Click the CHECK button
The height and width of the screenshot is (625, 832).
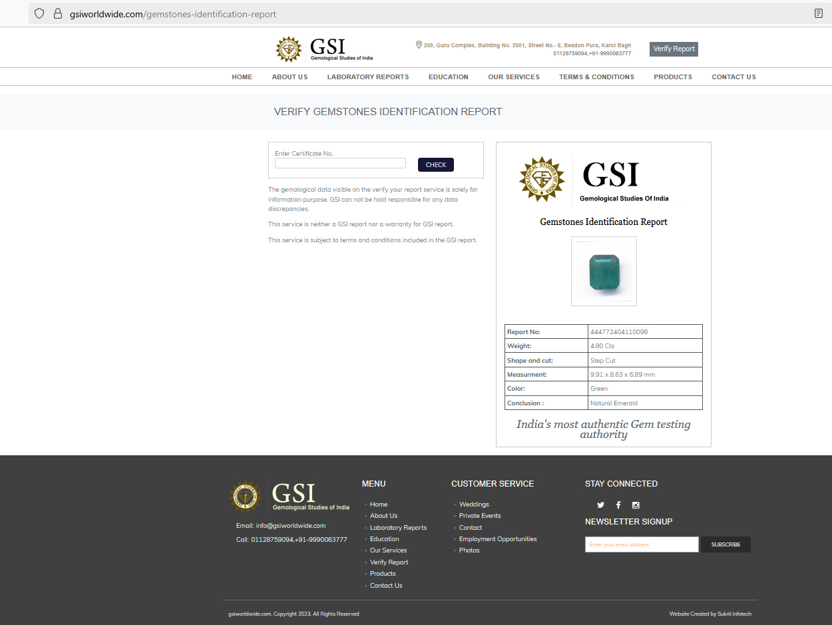(x=436, y=164)
